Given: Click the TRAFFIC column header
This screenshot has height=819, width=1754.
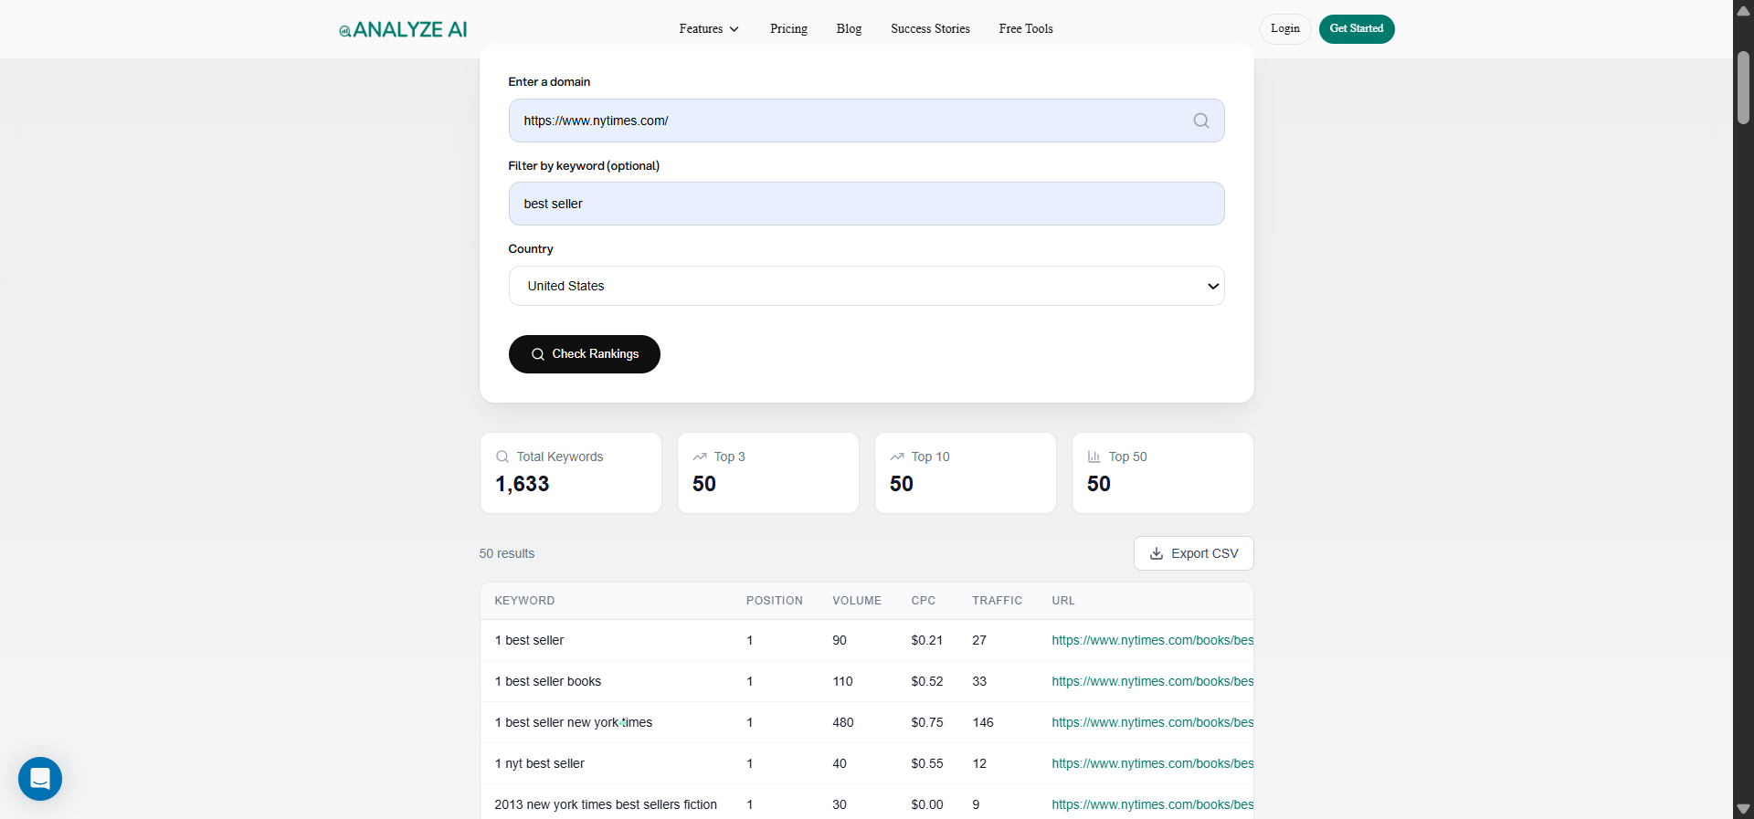Looking at the screenshot, I should 998,601.
